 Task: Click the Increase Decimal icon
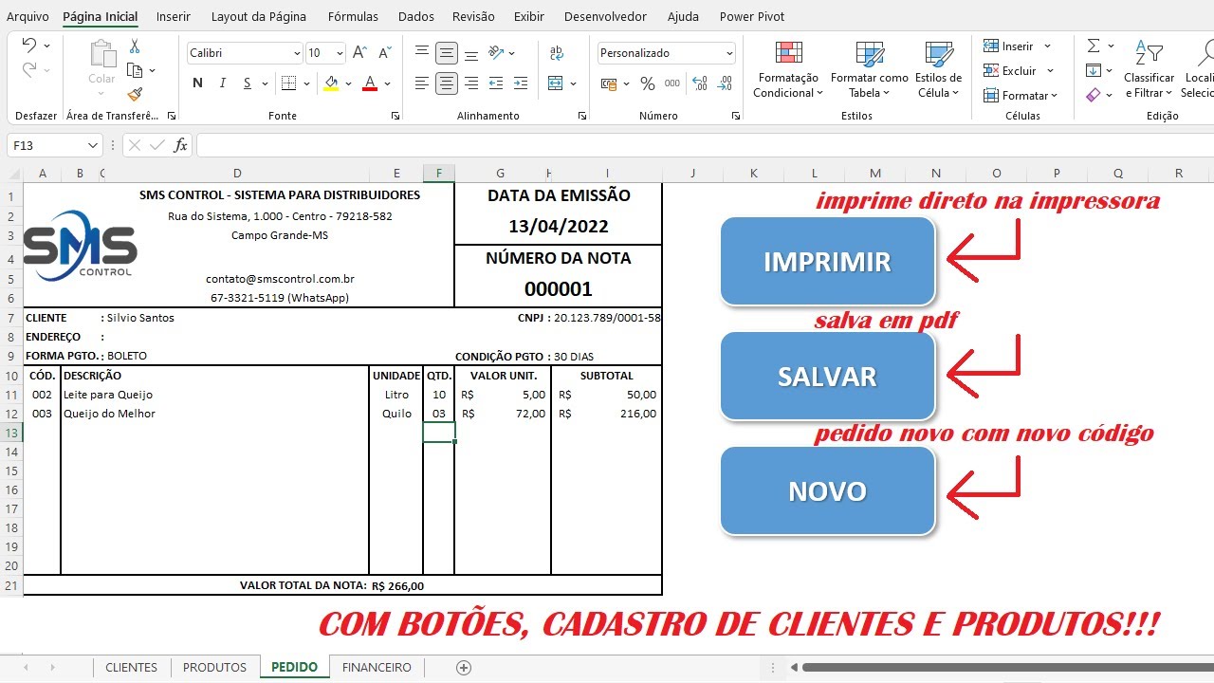pyautogui.click(x=699, y=83)
